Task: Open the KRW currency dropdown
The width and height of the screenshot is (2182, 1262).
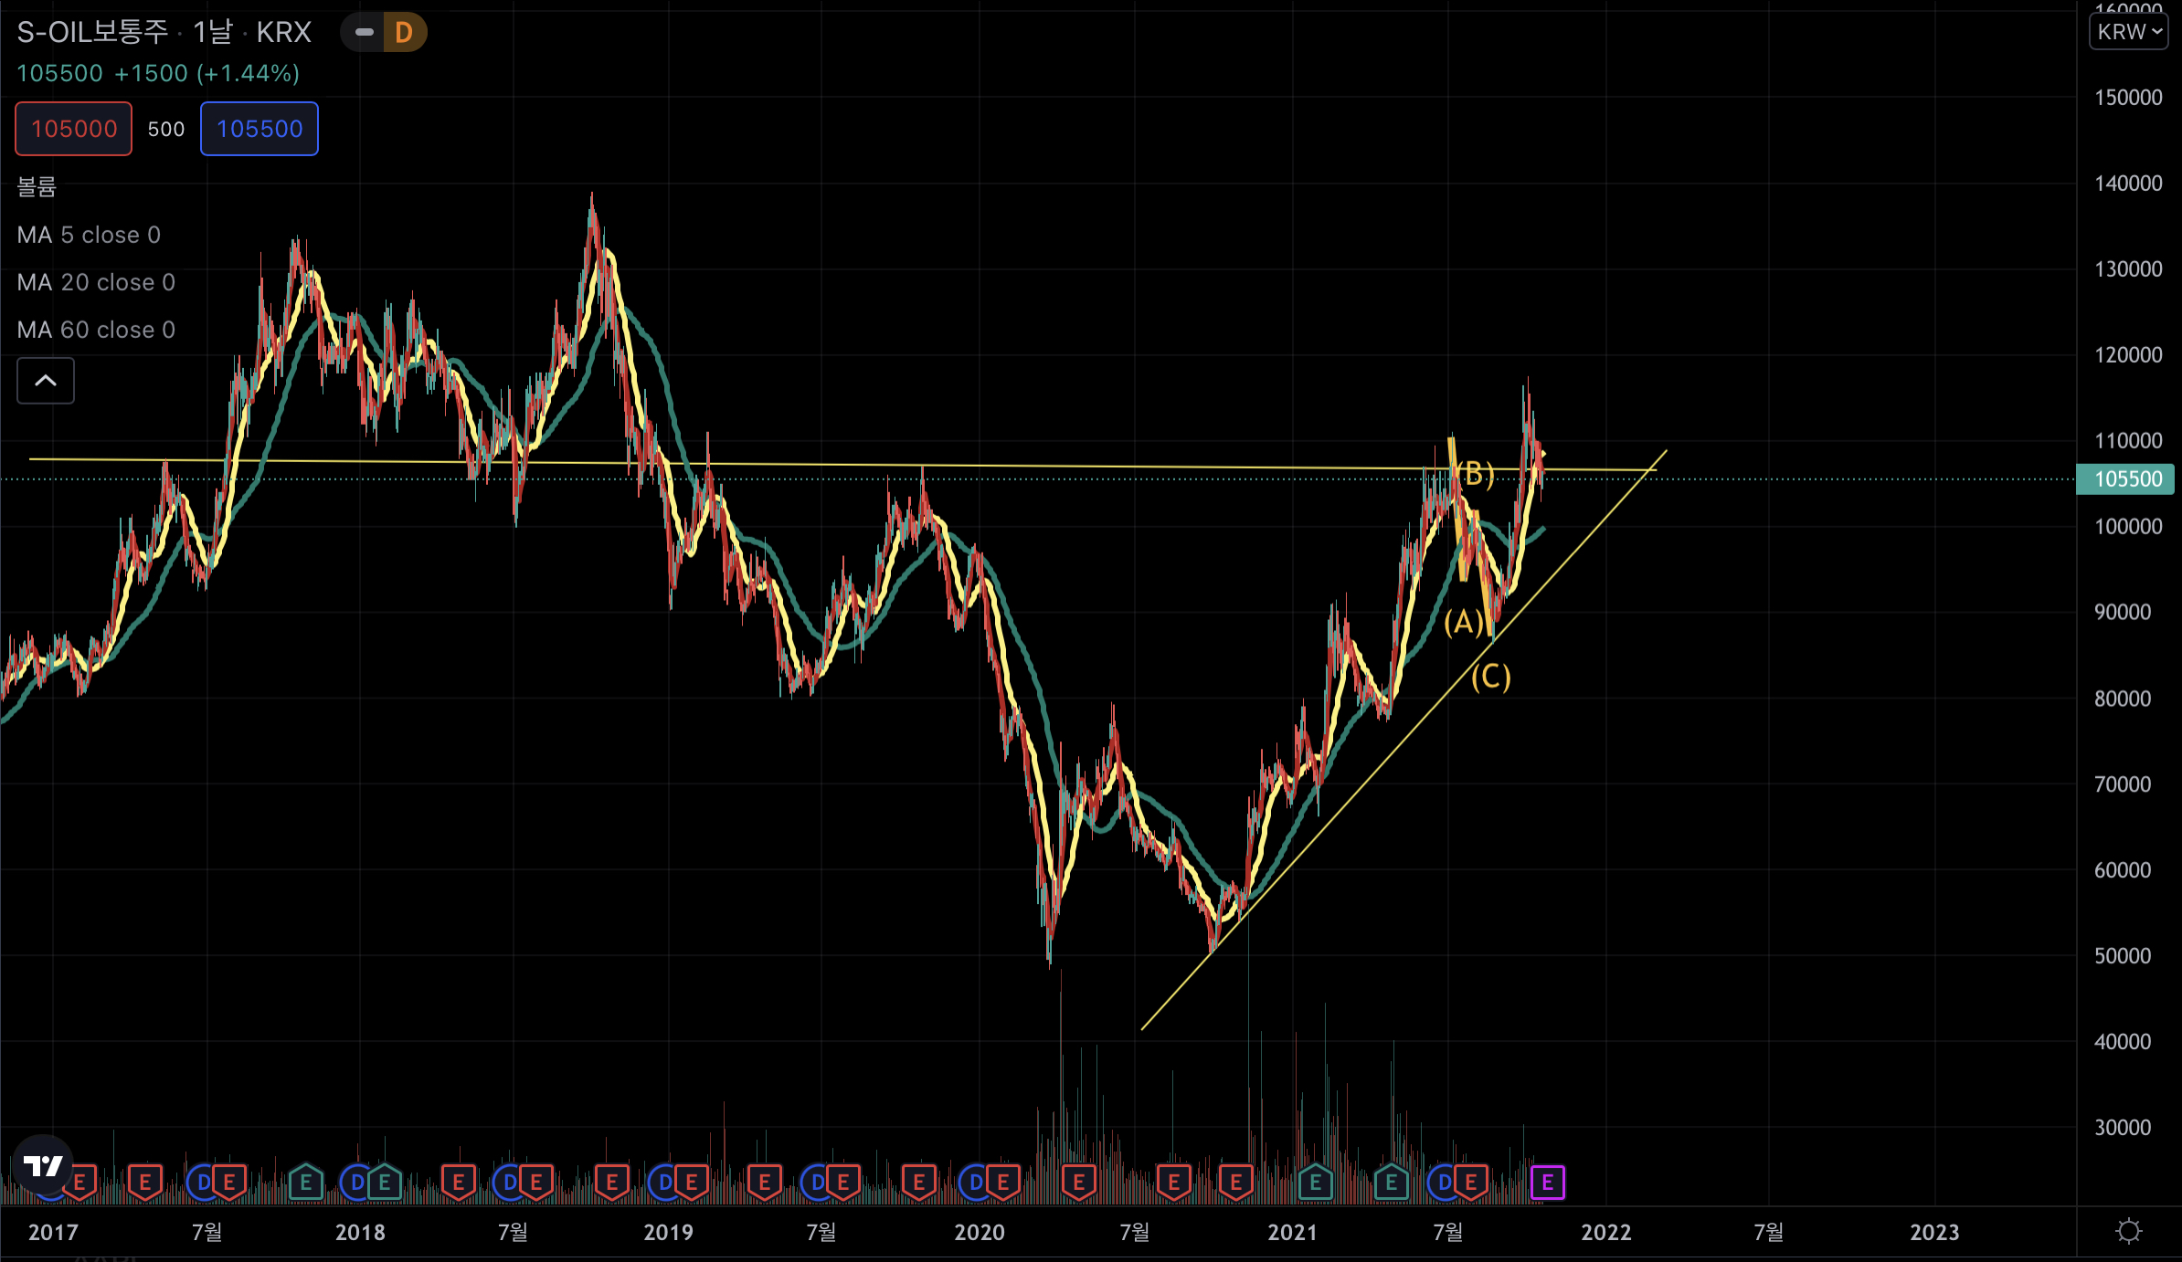Action: tap(2128, 32)
